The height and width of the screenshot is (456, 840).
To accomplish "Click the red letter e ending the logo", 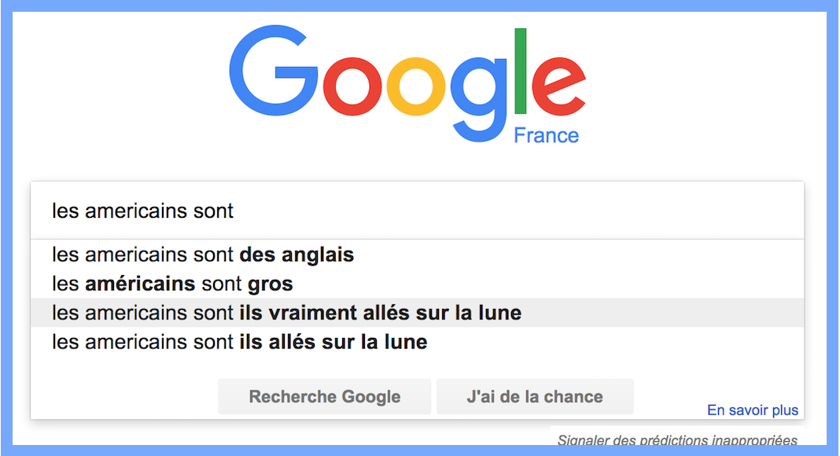I will click(x=558, y=86).
